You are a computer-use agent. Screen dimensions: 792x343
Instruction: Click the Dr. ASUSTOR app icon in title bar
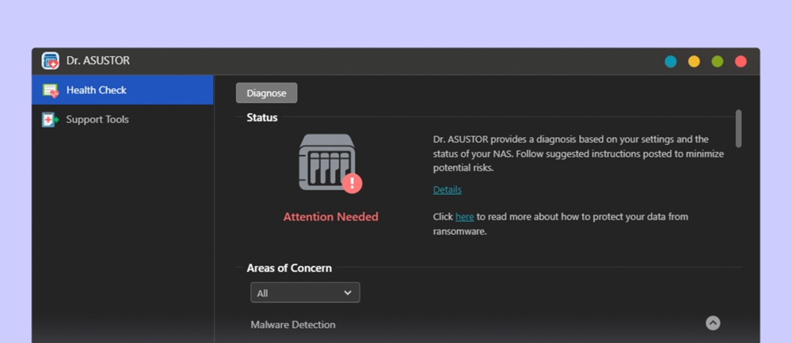[51, 61]
